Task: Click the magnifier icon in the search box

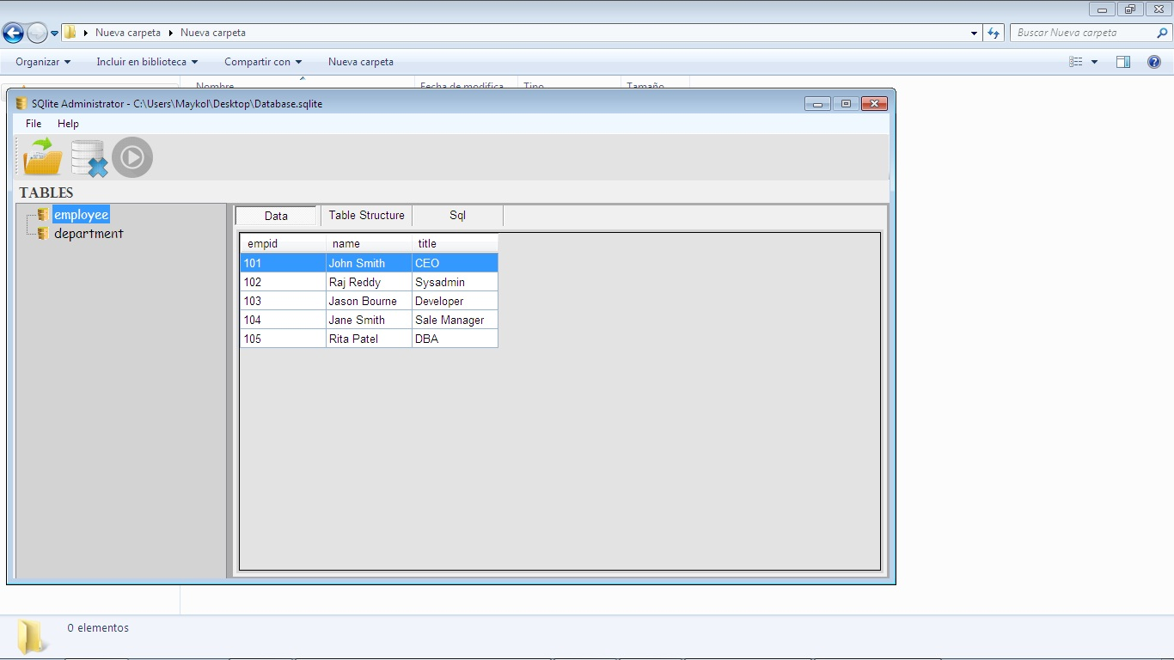Action: click(1162, 32)
